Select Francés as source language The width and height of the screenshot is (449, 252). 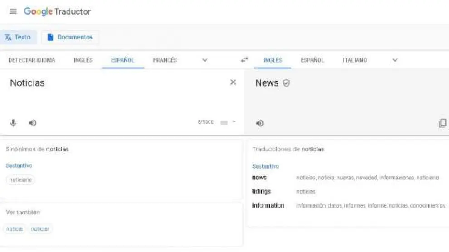(x=165, y=60)
